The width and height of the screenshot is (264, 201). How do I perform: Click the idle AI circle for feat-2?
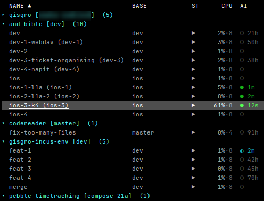point(242,160)
